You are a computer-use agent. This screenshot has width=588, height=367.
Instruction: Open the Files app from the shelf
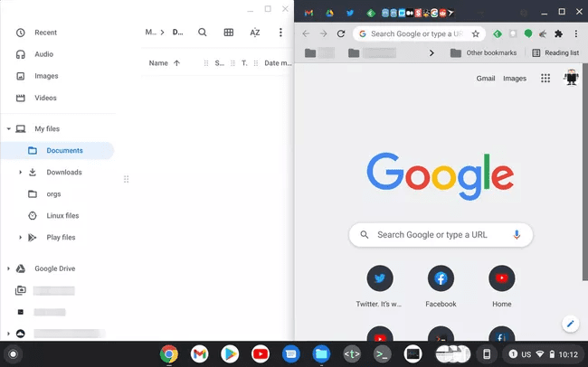321,353
